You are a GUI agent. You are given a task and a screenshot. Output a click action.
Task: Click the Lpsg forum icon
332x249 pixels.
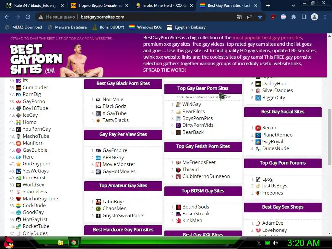coord(258,179)
